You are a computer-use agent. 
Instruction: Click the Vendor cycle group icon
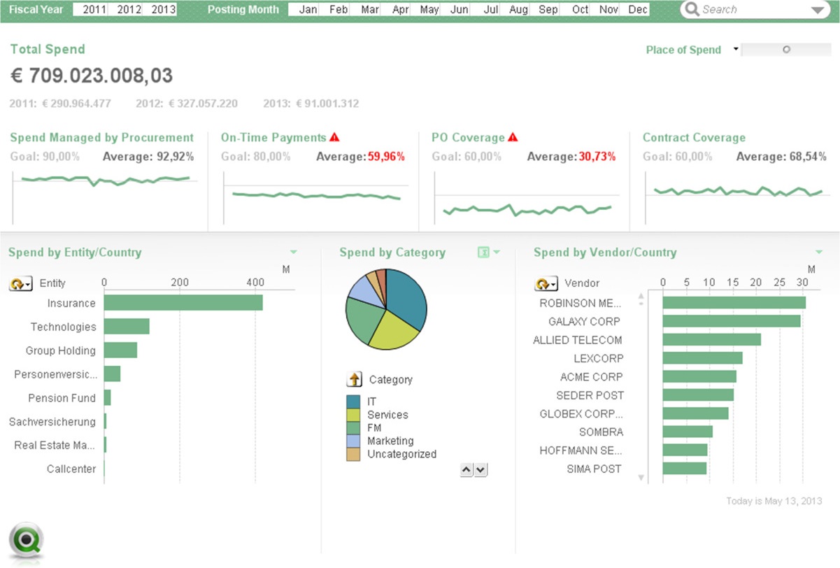point(546,284)
